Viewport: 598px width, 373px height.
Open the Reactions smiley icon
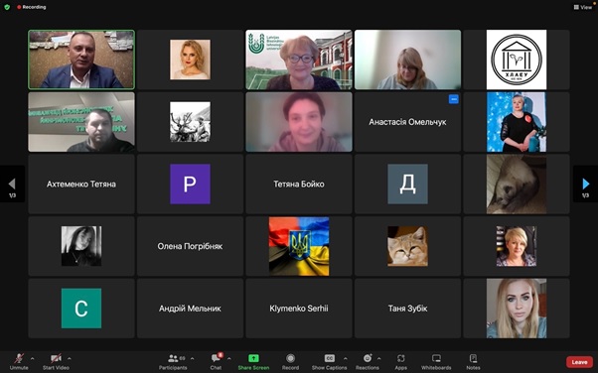tap(368, 358)
